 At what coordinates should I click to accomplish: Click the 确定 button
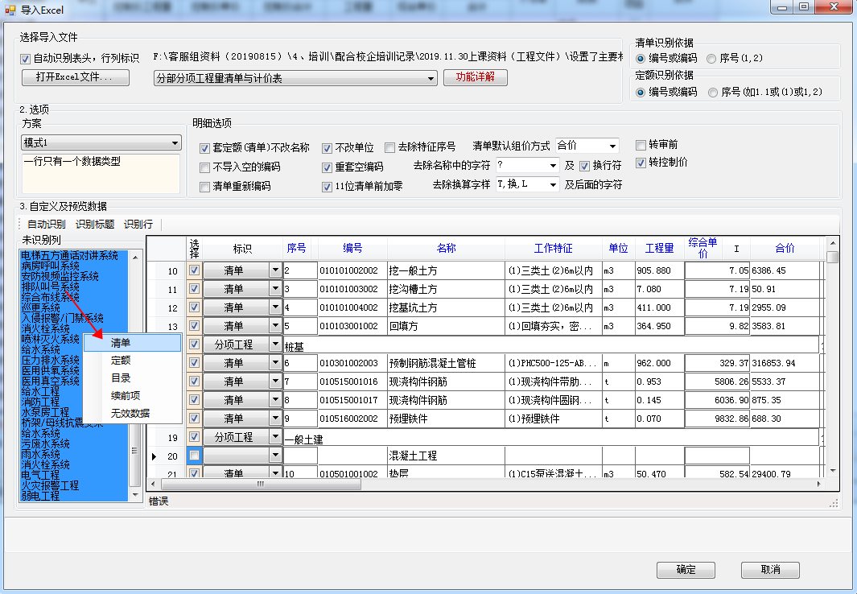pyautogui.click(x=686, y=569)
